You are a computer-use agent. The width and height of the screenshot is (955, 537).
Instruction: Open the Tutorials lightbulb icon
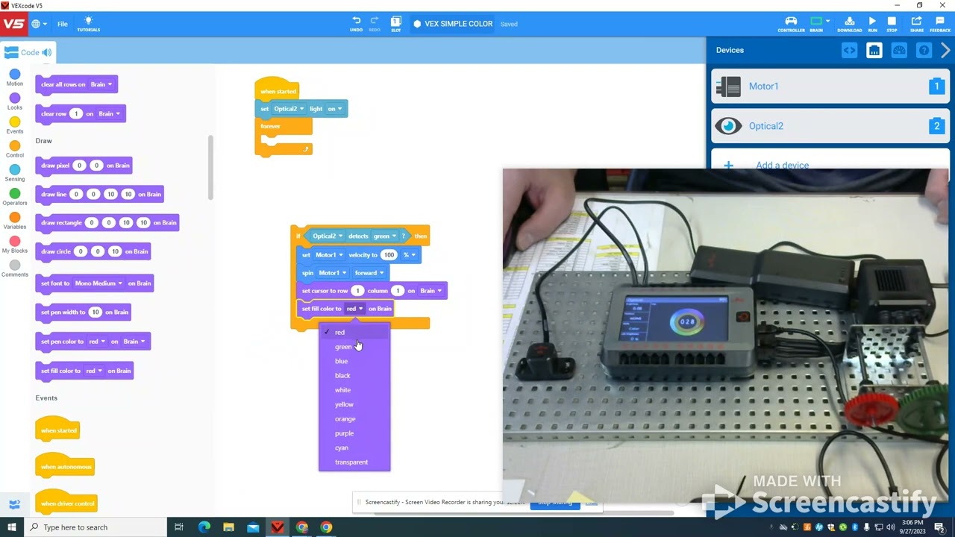(x=88, y=24)
